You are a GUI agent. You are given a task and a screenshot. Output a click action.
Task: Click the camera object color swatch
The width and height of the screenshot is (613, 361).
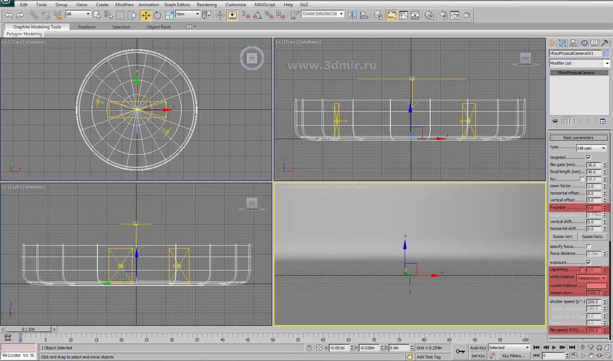[607, 53]
